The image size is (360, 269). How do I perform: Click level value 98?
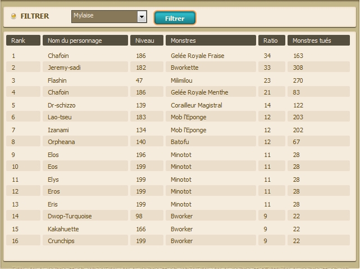(x=139, y=216)
